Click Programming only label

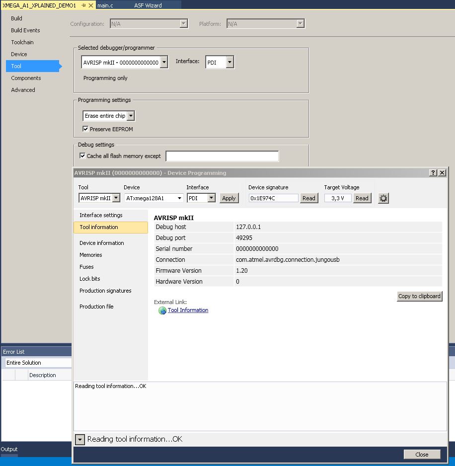click(x=105, y=78)
